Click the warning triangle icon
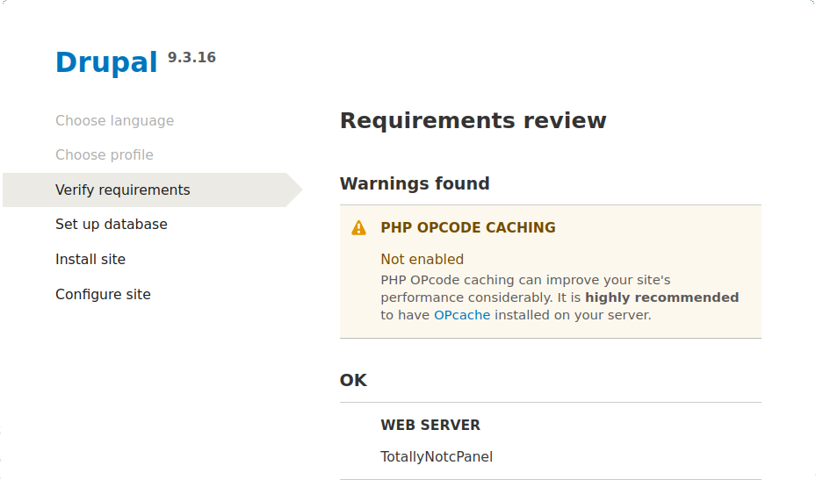This screenshot has width=816, height=480. [358, 228]
